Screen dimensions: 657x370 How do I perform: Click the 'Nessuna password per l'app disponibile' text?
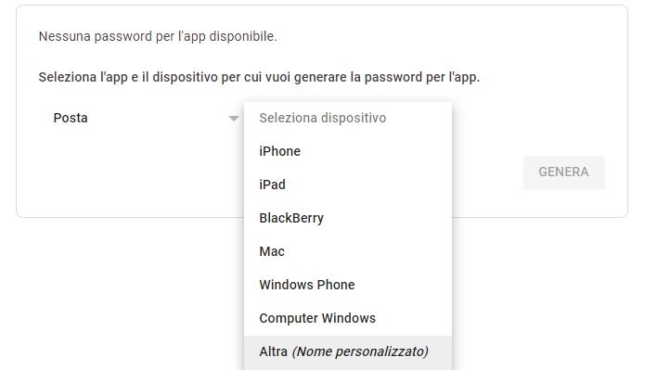click(x=158, y=36)
